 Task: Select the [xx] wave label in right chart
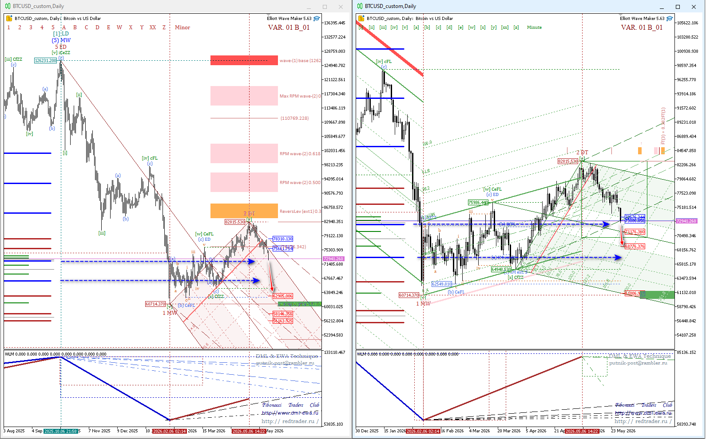coord(505,27)
